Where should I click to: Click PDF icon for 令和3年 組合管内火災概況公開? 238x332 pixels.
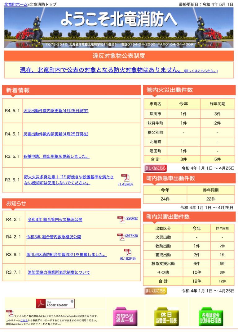pos(121,219)
